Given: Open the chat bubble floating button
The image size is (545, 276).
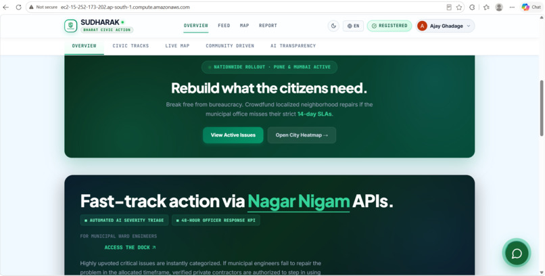Looking at the screenshot, I should pos(517,254).
